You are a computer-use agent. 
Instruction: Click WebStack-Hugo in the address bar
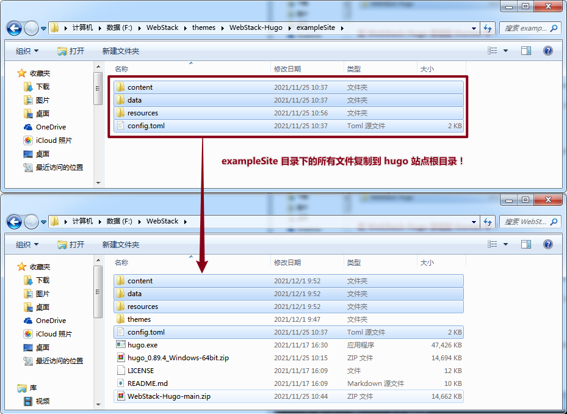click(x=256, y=28)
